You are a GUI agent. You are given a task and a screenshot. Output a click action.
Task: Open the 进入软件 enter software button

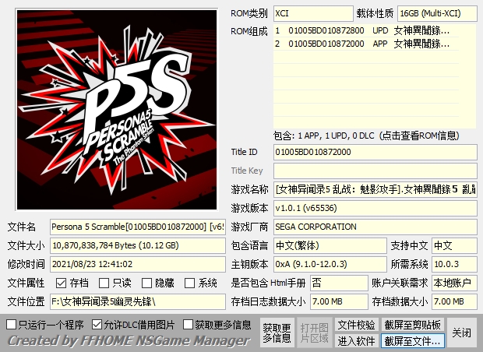[356, 341]
